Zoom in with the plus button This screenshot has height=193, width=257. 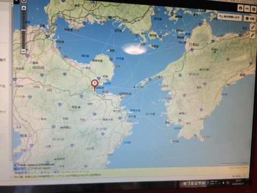pyautogui.click(x=24, y=8)
